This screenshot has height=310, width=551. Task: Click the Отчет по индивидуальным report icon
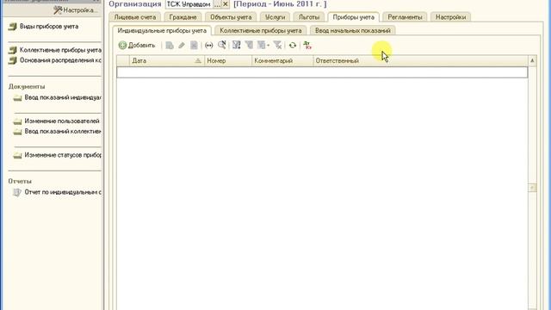click(x=17, y=192)
